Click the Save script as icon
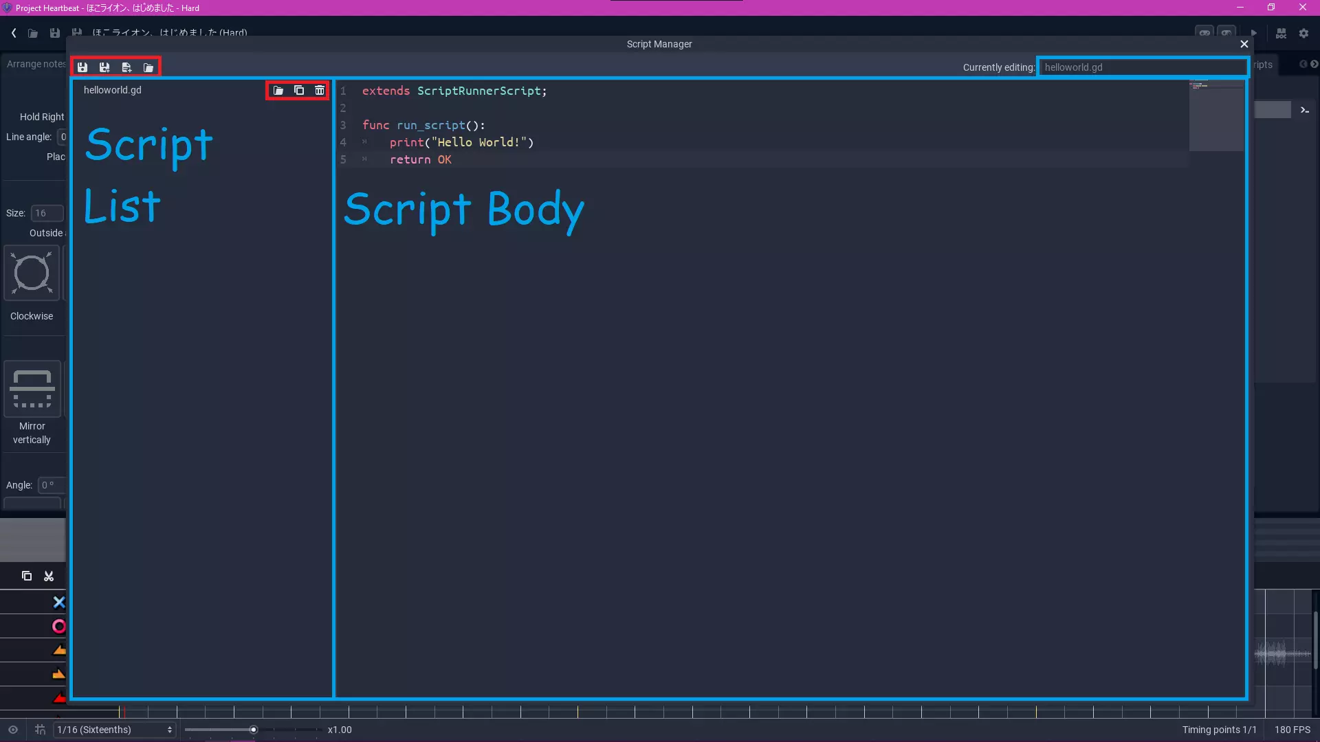Screen dimensions: 1320x742 pos(104,67)
